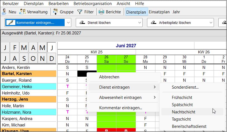227x132 pixels.
Task: Click the green 26 Sa column header
Action: 106,59
